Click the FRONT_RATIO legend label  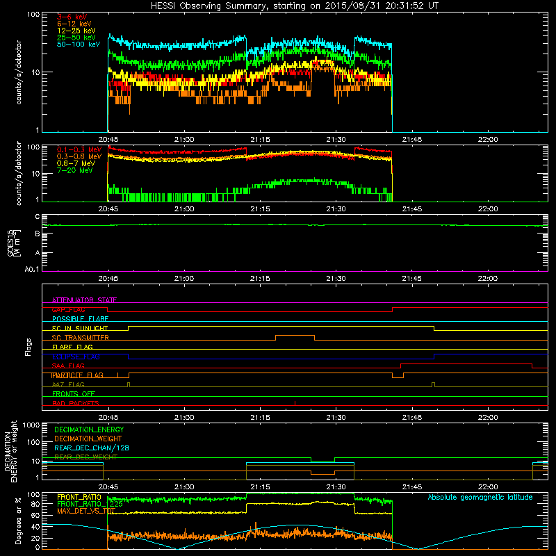coord(79,497)
